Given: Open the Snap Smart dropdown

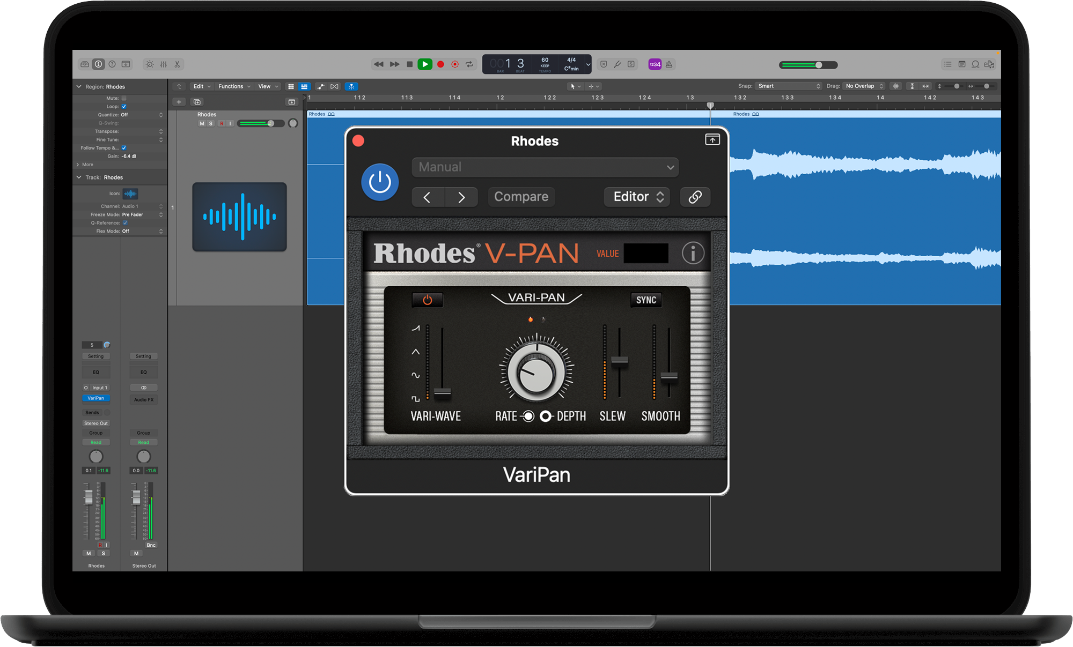Looking at the screenshot, I should [x=789, y=86].
